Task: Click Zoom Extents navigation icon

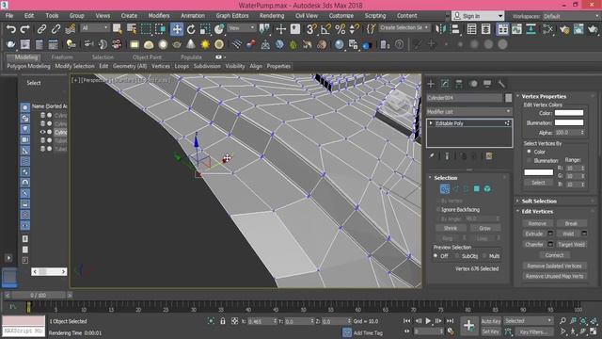Action: coord(583,320)
